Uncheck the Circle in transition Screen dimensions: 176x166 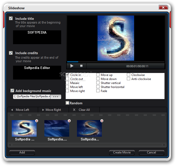pos(67,75)
